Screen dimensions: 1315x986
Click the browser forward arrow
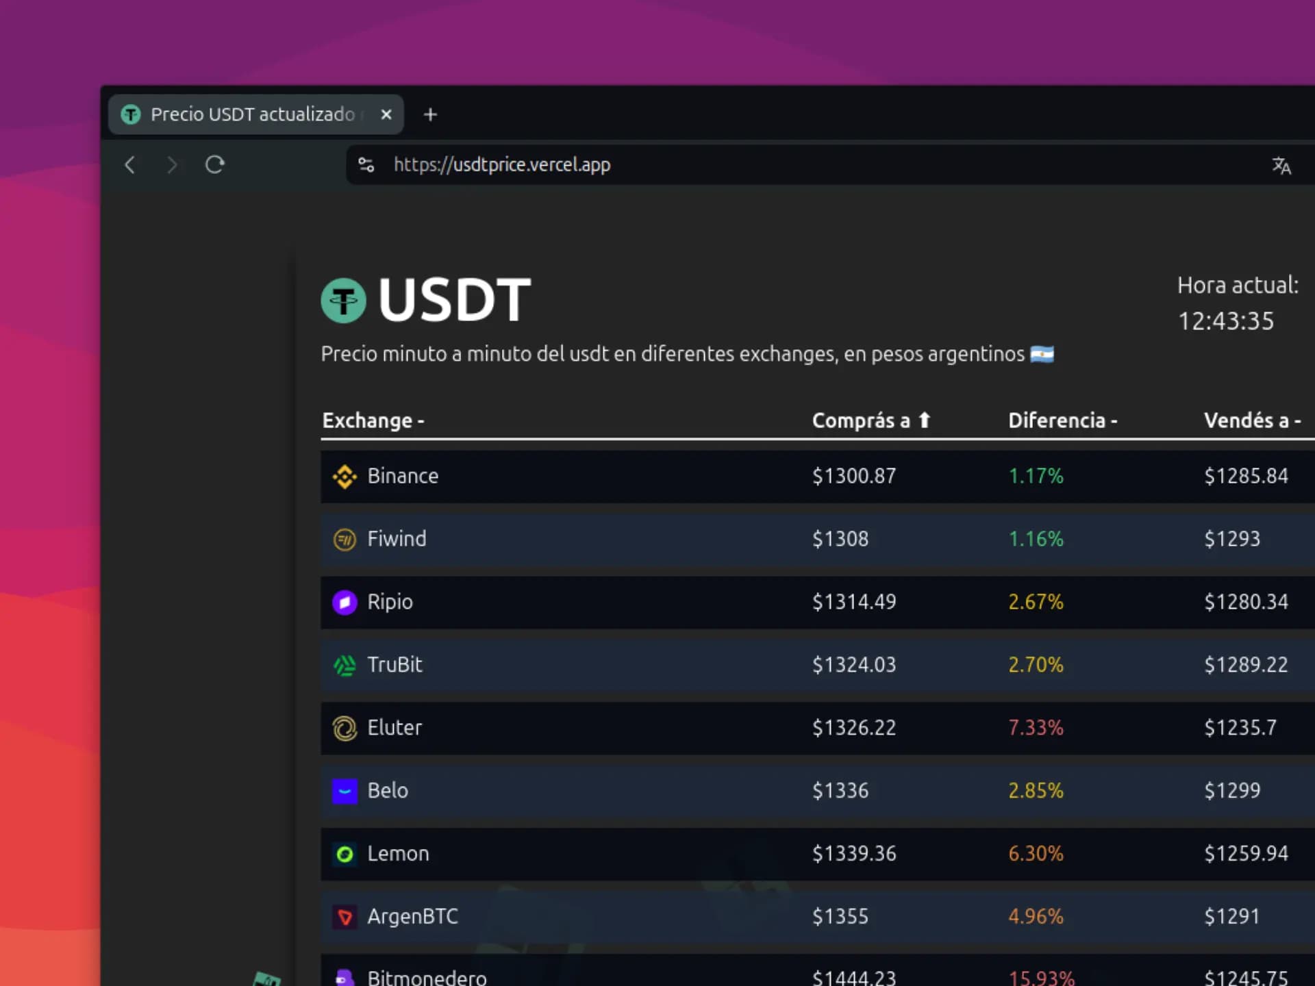pyautogui.click(x=172, y=165)
